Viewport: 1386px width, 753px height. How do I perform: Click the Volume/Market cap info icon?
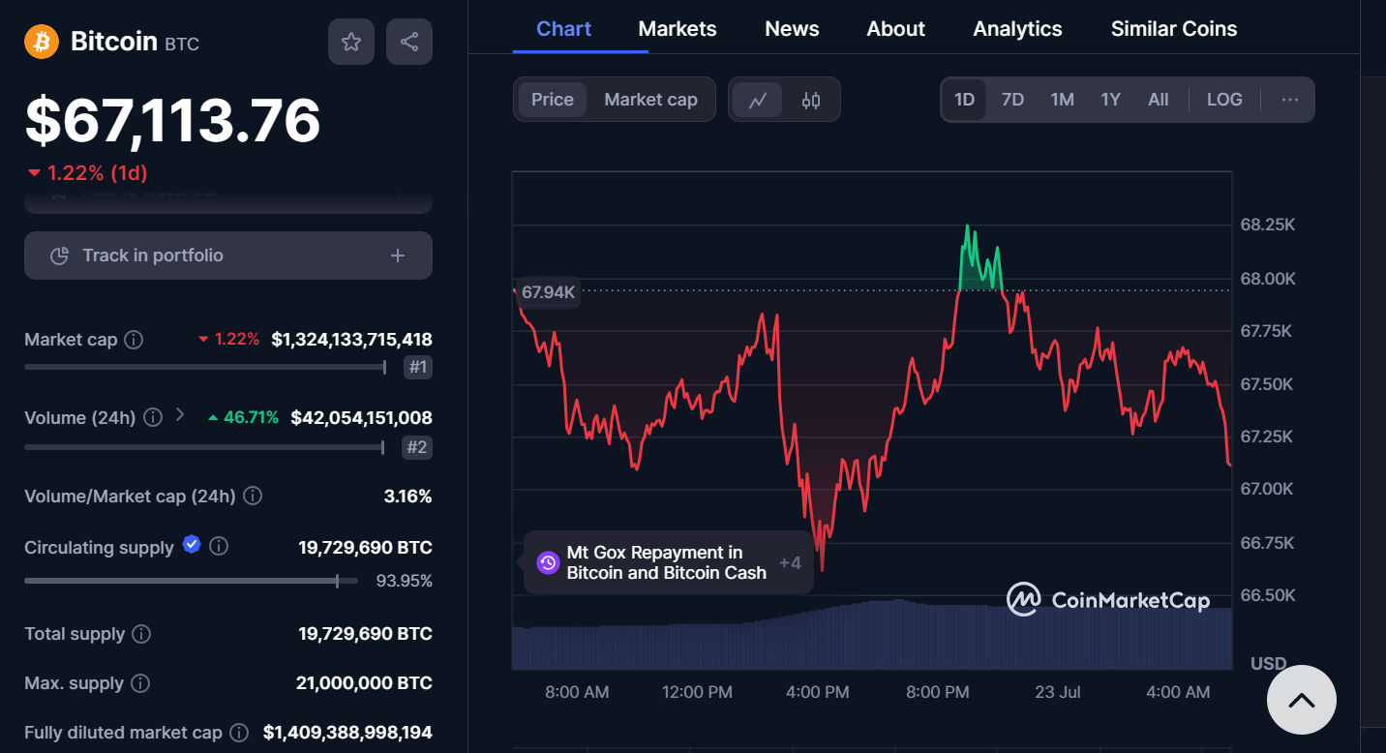(x=253, y=496)
